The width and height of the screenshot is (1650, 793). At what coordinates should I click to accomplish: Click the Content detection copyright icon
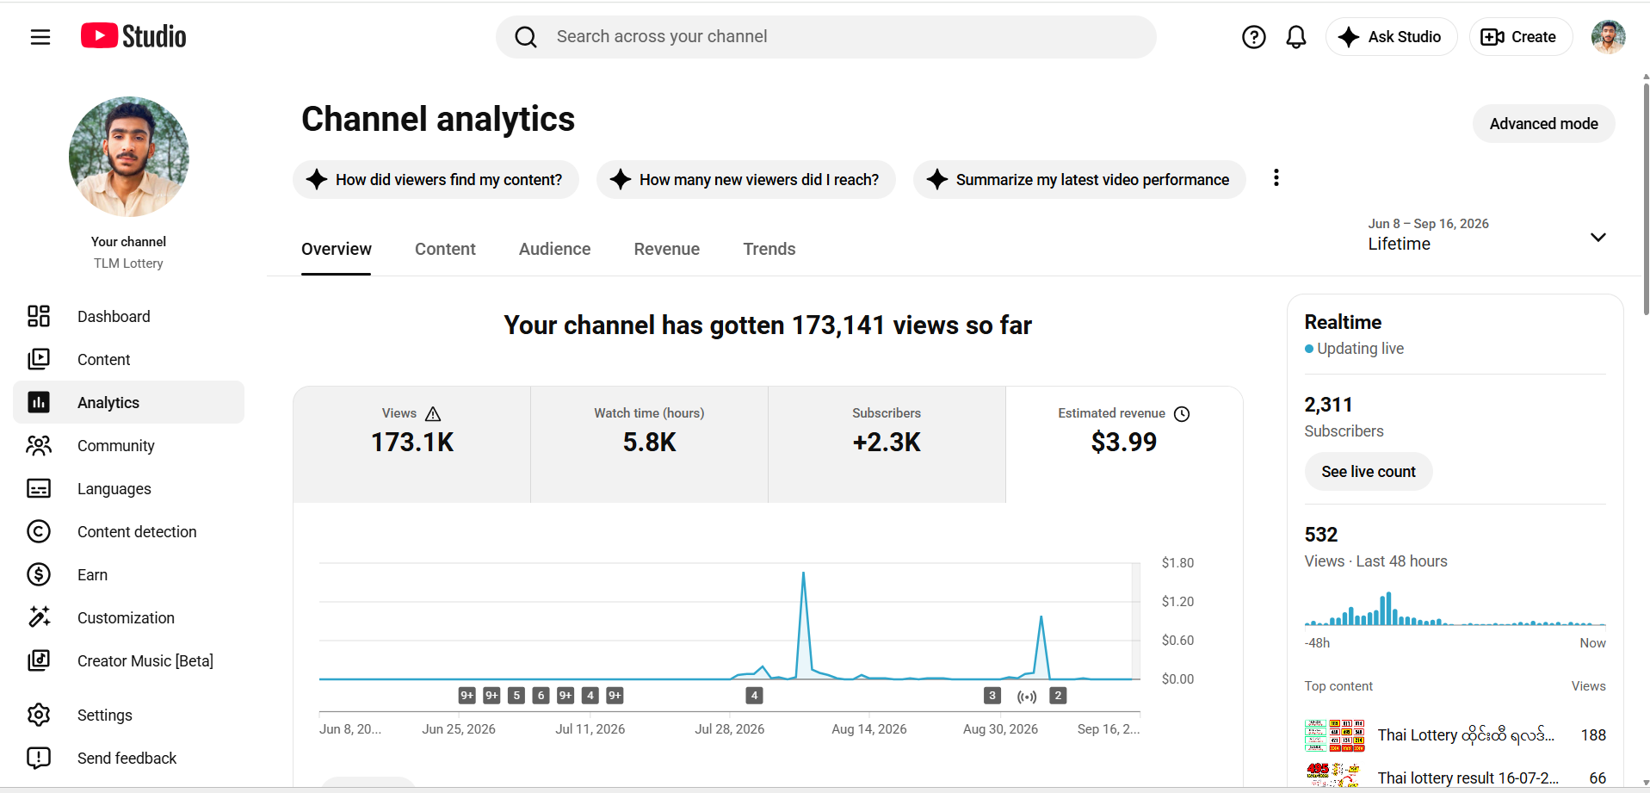tap(39, 531)
